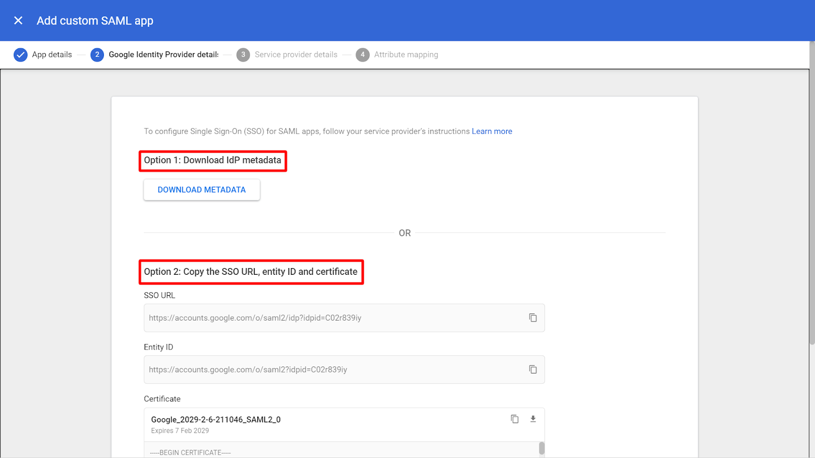815x458 pixels.
Task: Click the Option 1: Download IdP metadata heading
Action: [x=212, y=160]
